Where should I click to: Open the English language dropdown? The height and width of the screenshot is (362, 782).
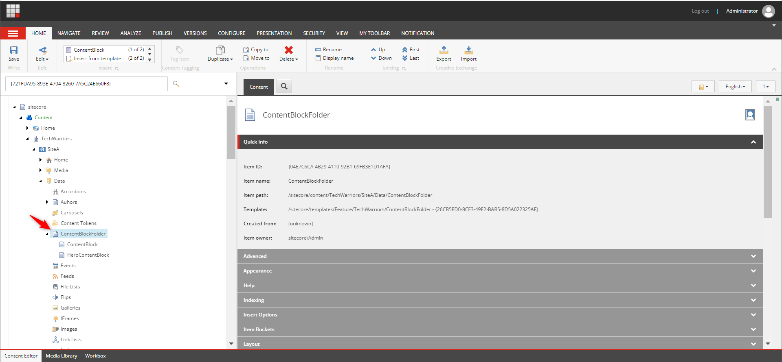click(x=735, y=87)
